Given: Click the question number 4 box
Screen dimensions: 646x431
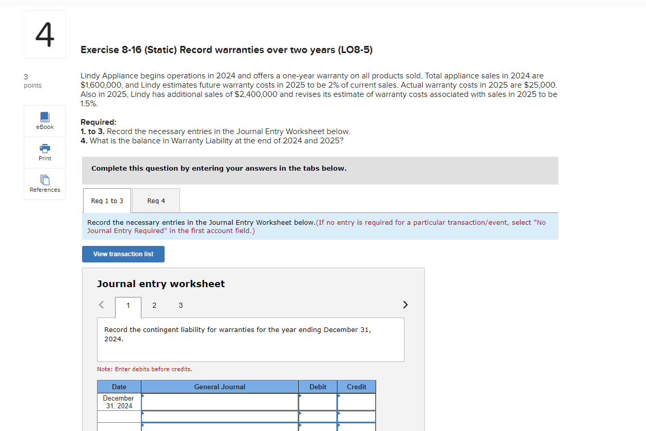Looking at the screenshot, I should tap(44, 34).
